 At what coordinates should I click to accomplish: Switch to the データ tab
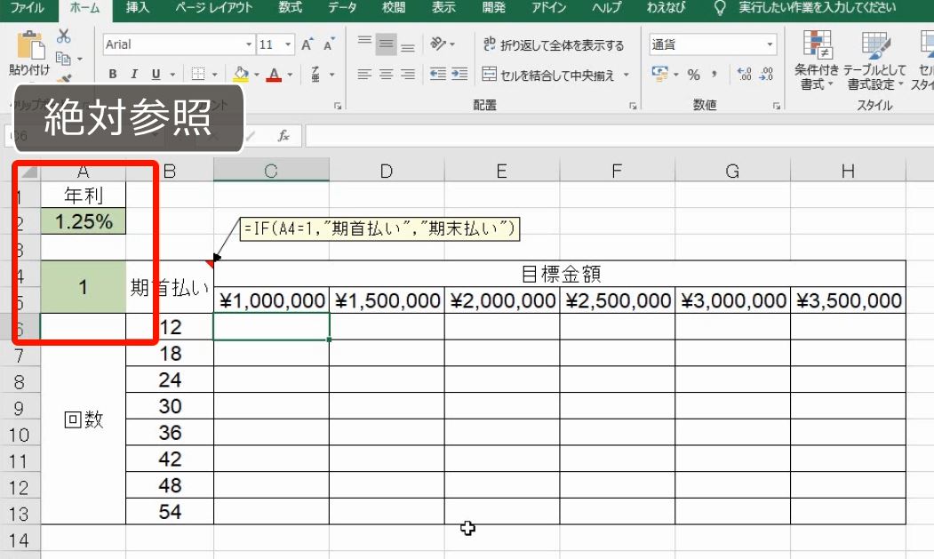pyautogui.click(x=342, y=8)
